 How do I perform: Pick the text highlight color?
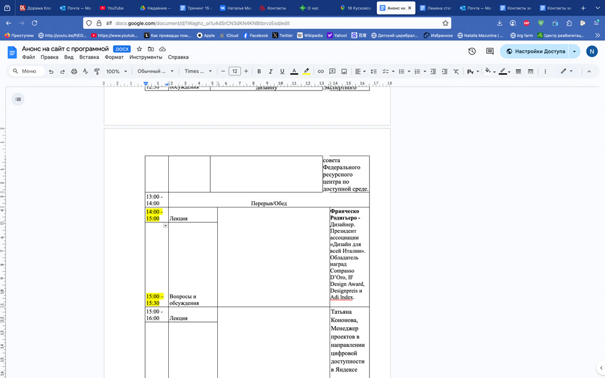pyautogui.click(x=307, y=71)
